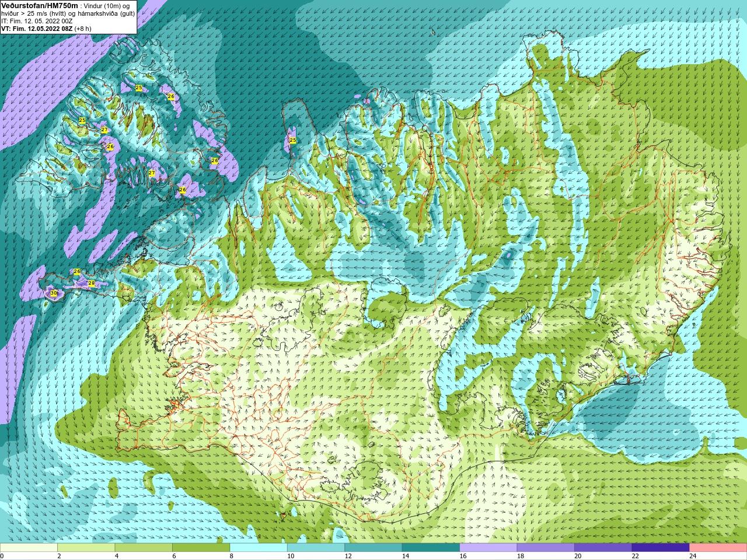Viewport: 747px width, 560px height.
Task: Click the 'VT: Fim. 12.05.2022 08Z' line
Action: 37,29
